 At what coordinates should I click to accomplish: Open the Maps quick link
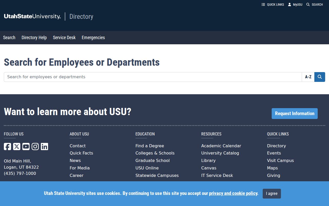[x=272, y=168]
